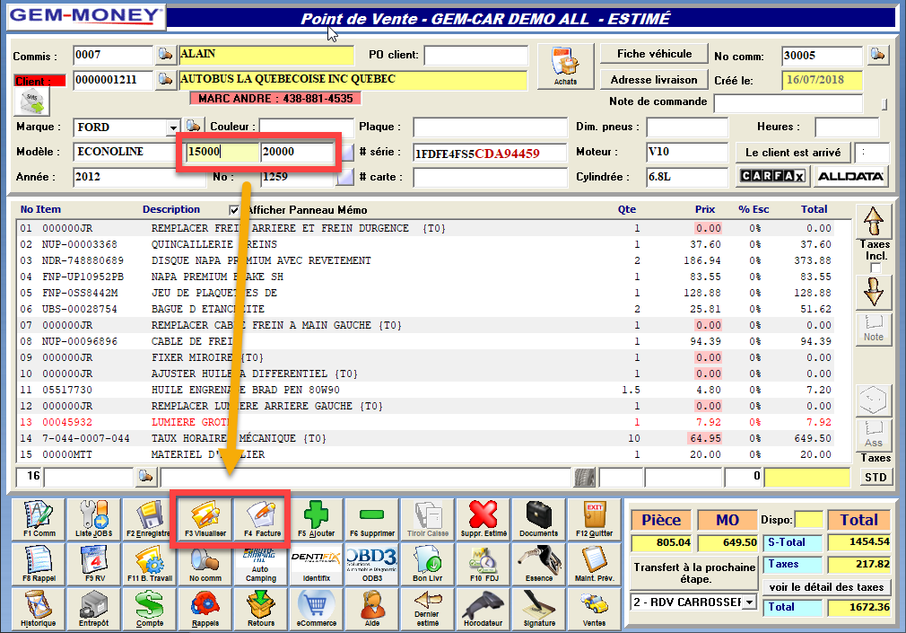
Task: Process Retours returns
Action: pyautogui.click(x=261, y=608)
